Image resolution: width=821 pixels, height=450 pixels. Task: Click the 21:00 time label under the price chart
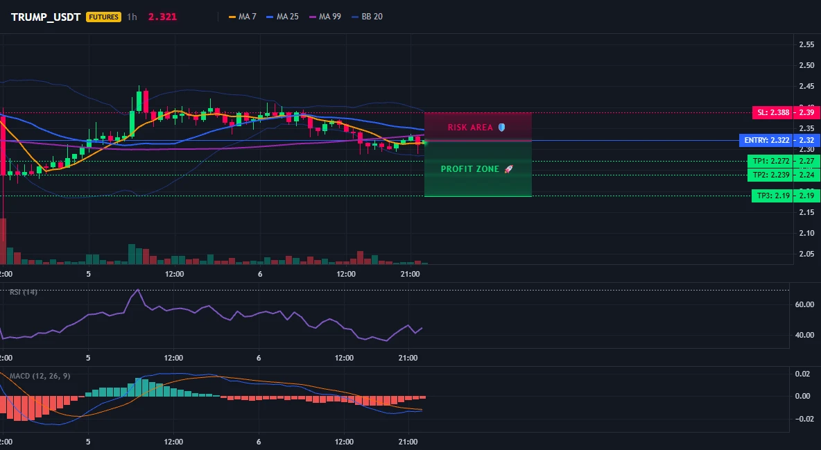[409, 274]
